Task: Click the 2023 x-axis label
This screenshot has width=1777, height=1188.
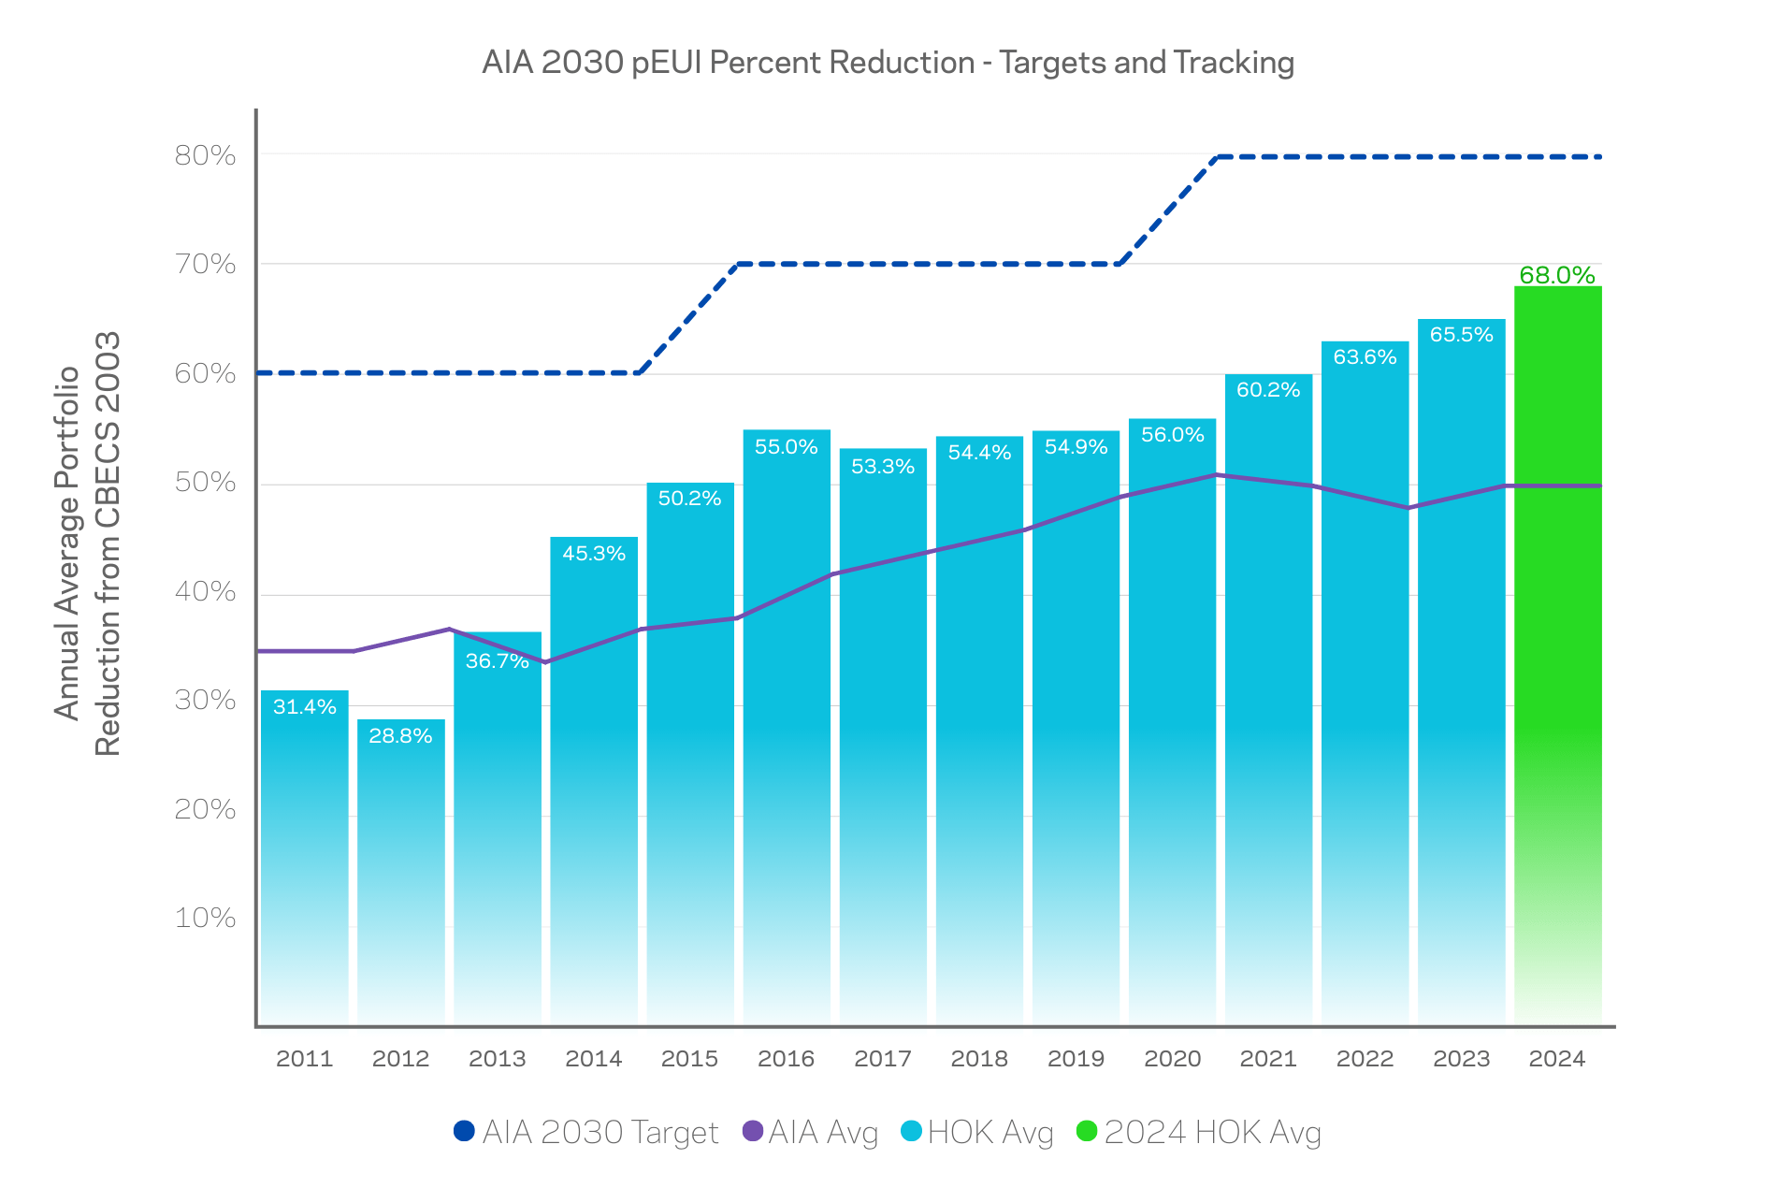Action: click(x=1462, y=1059)
